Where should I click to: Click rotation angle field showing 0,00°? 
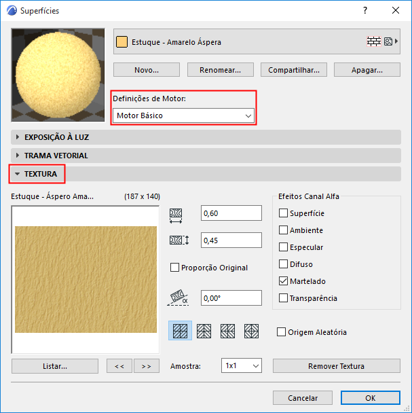(x=231, y=298)
